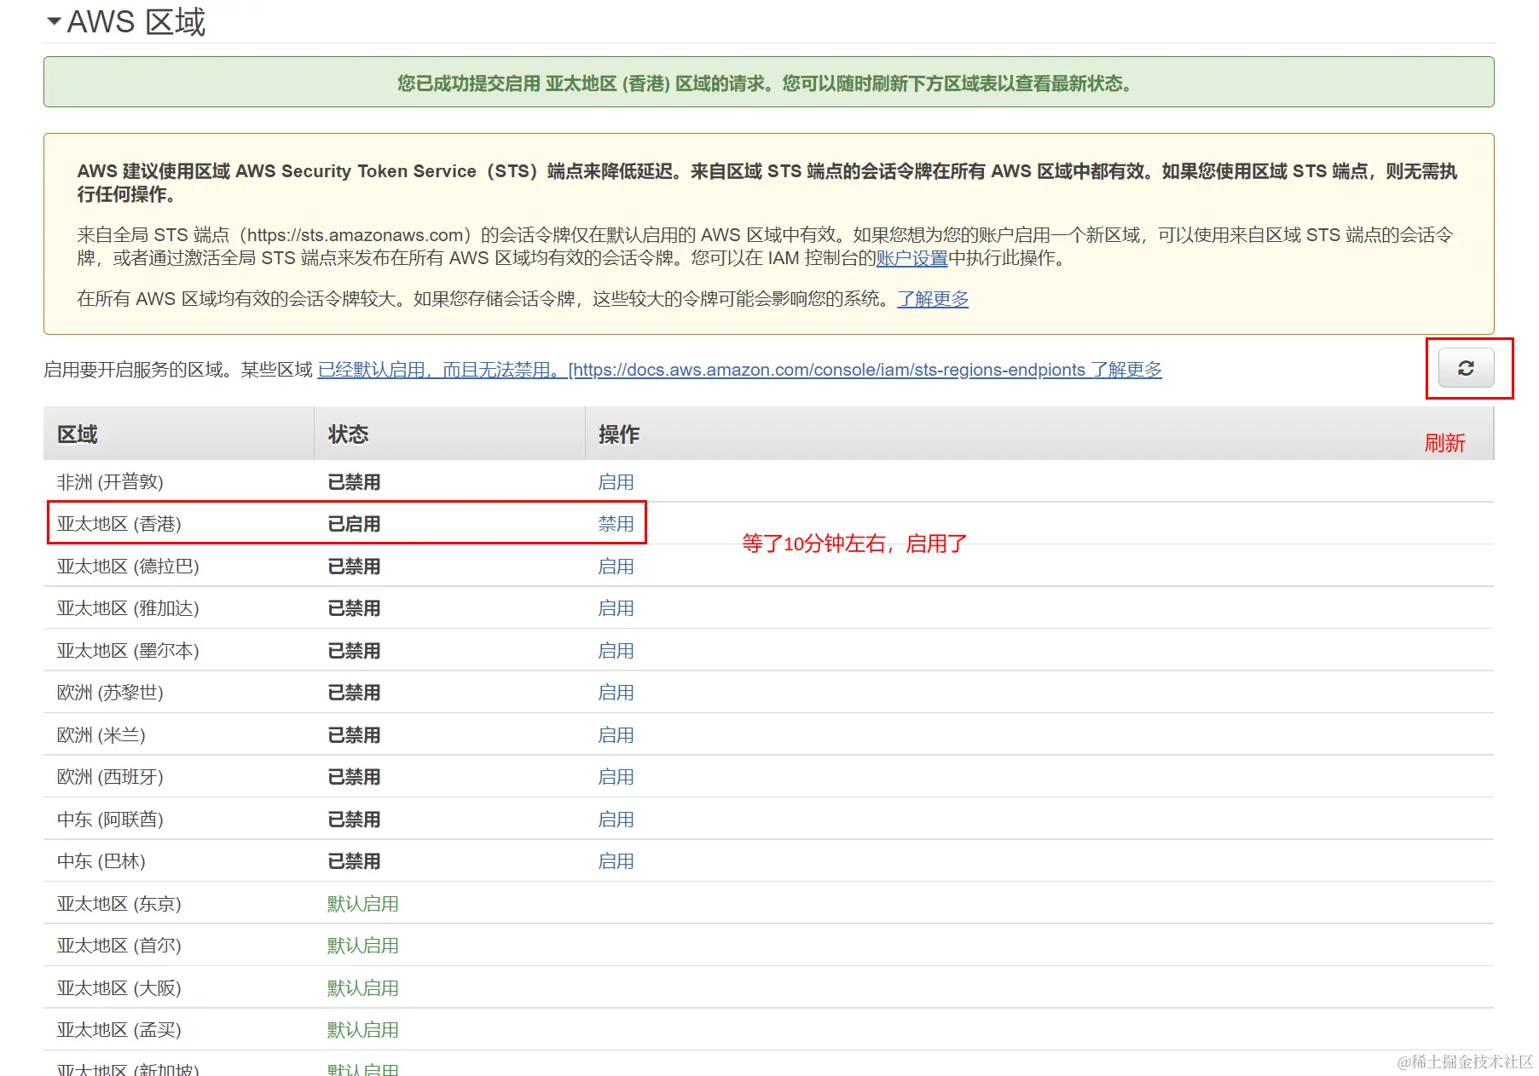Image resolution: width=1539 pixels, height=1076 pixels.
Task: Enable the 中东 (阿联酋) region
Action: point(616,820)
